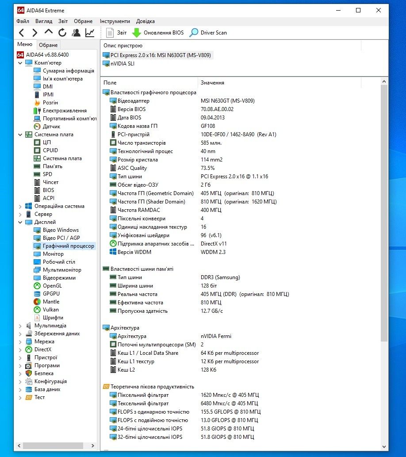
Task: Expand the Мультимедіа tree node
Action: point(20,326)
